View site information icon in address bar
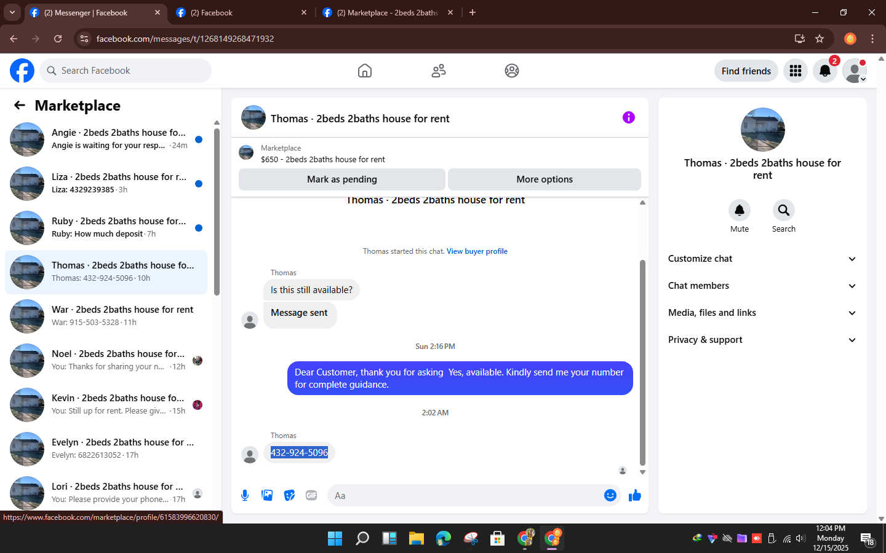Image resolution: width=886 pixels, height=553 pixels. click(x=84, y=39)
